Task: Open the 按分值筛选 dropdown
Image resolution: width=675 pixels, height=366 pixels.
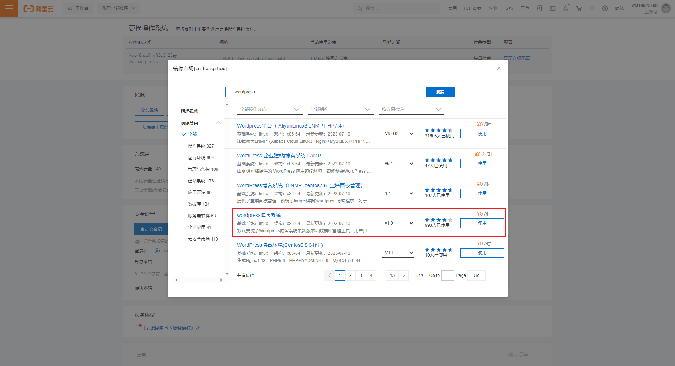Action: 412,109
